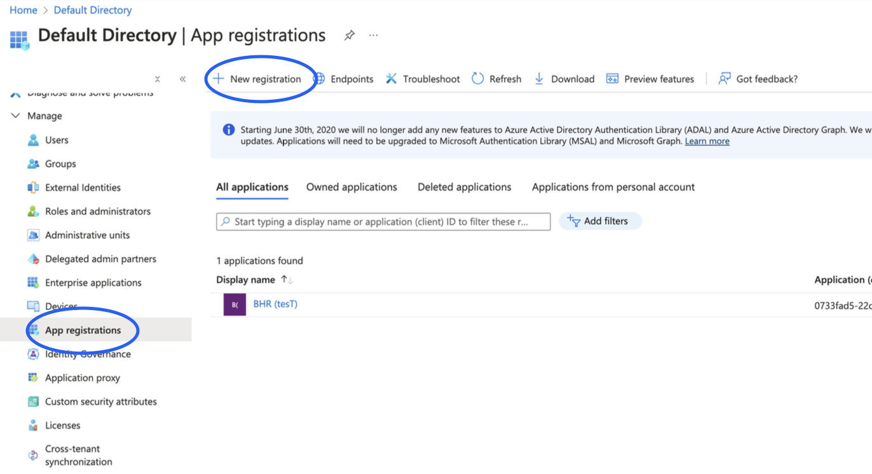The height and width of the screenshot is (474, 872).
Task: Open Applications from personal account tab
Action: [613, 187]
